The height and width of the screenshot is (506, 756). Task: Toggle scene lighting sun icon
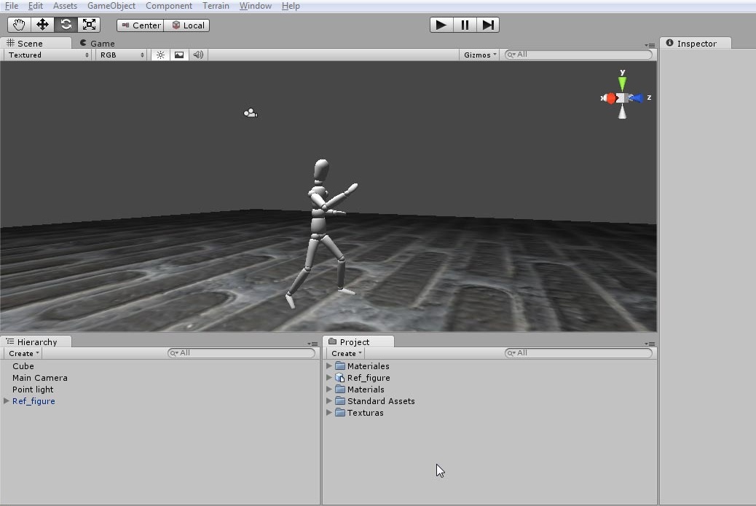[x=160, y=55]
